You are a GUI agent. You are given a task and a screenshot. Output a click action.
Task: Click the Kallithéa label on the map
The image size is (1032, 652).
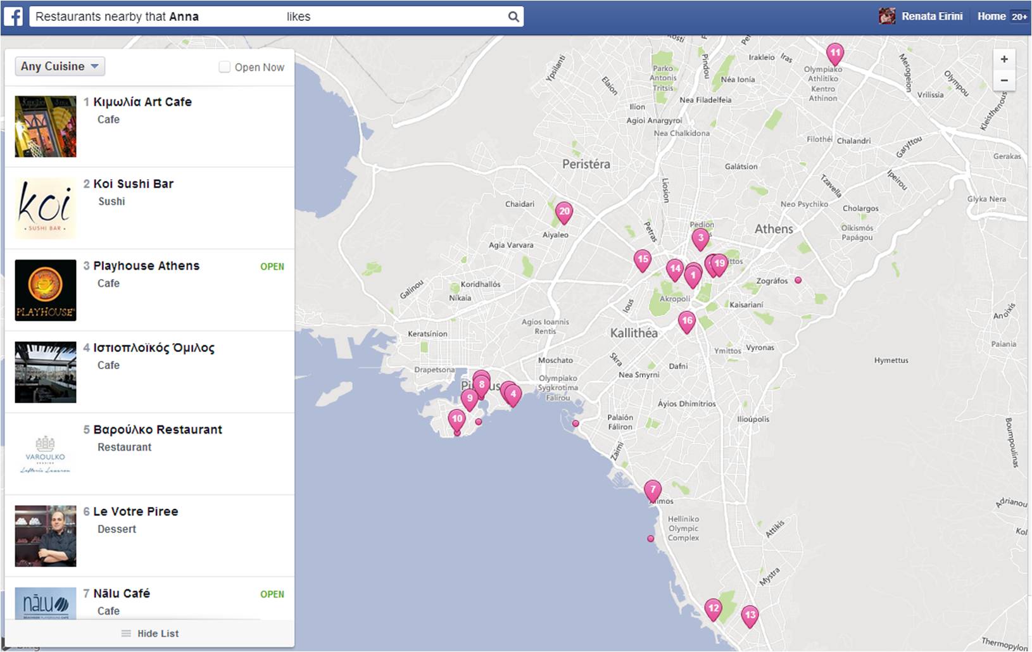point(634,333)
